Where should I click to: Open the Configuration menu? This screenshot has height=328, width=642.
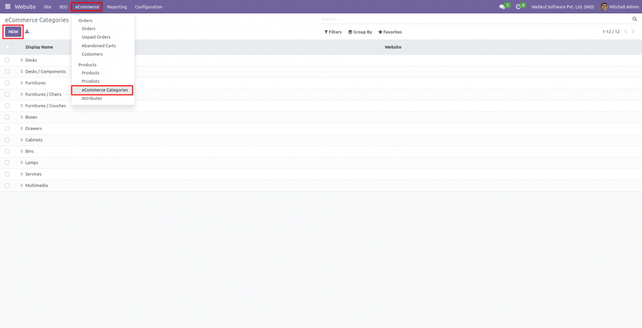click(x=148, y=6)
